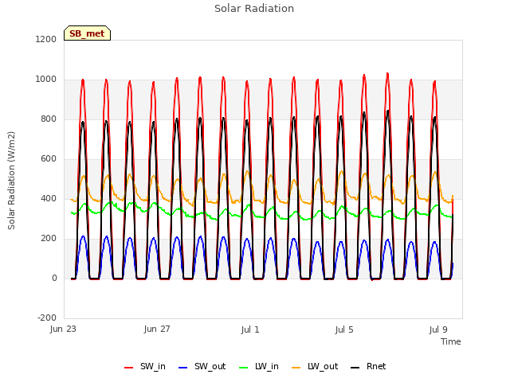Click the 200 y-axis tick label

point(49,239)
